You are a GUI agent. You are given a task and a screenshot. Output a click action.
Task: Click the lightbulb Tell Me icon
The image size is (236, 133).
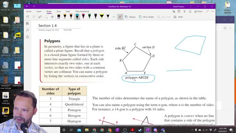tap(184, 11)
